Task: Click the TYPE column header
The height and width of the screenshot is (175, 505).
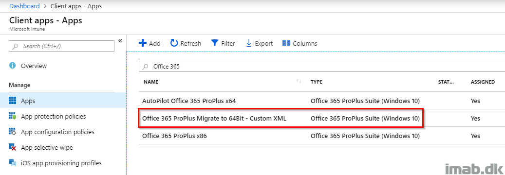Action: [x=316, y=82]
